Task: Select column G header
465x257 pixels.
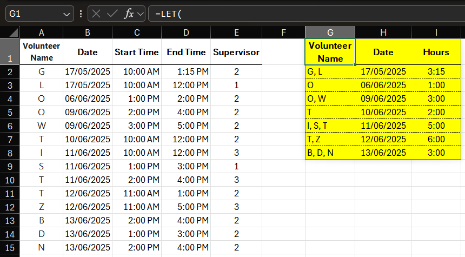Action: [x=330, y=32]
